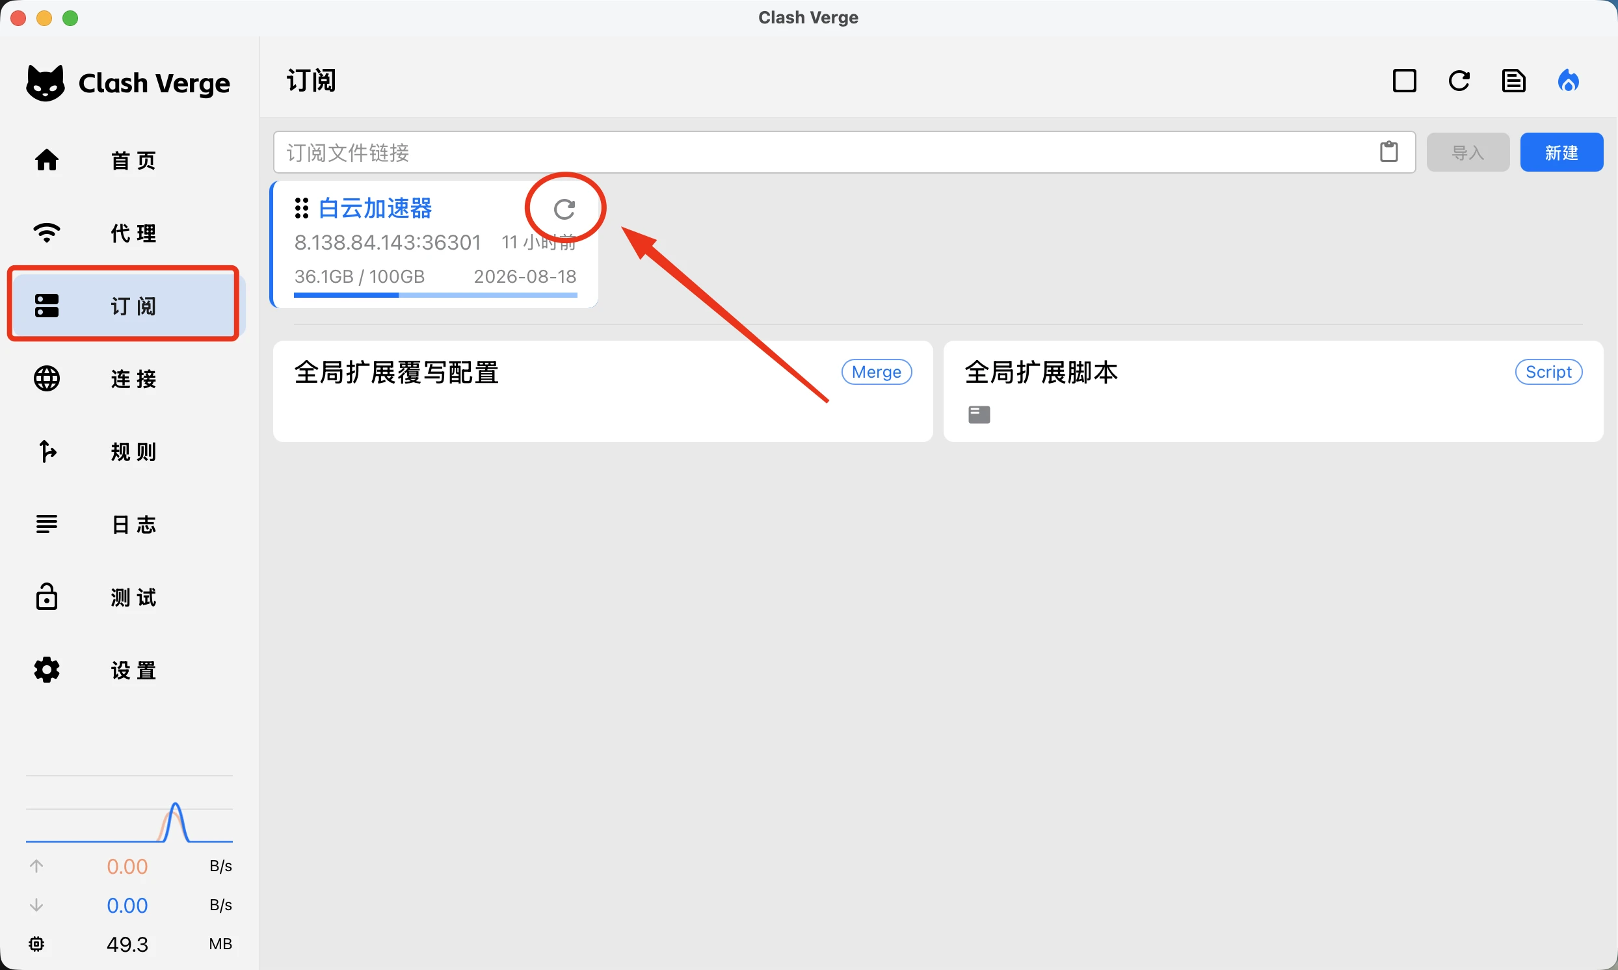Click the 订阅 server icon in sidebar
Viewport: 1618px width, 970px height.
pos(46,306)
